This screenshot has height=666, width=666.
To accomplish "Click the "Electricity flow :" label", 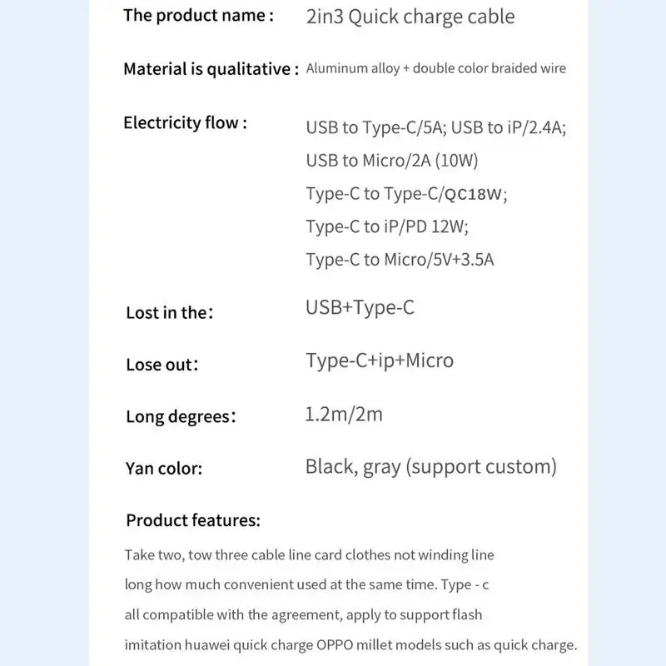I will (185, 123).
